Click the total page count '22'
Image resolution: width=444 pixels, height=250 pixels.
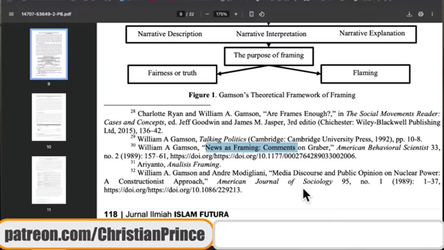(x=191, y=14)
